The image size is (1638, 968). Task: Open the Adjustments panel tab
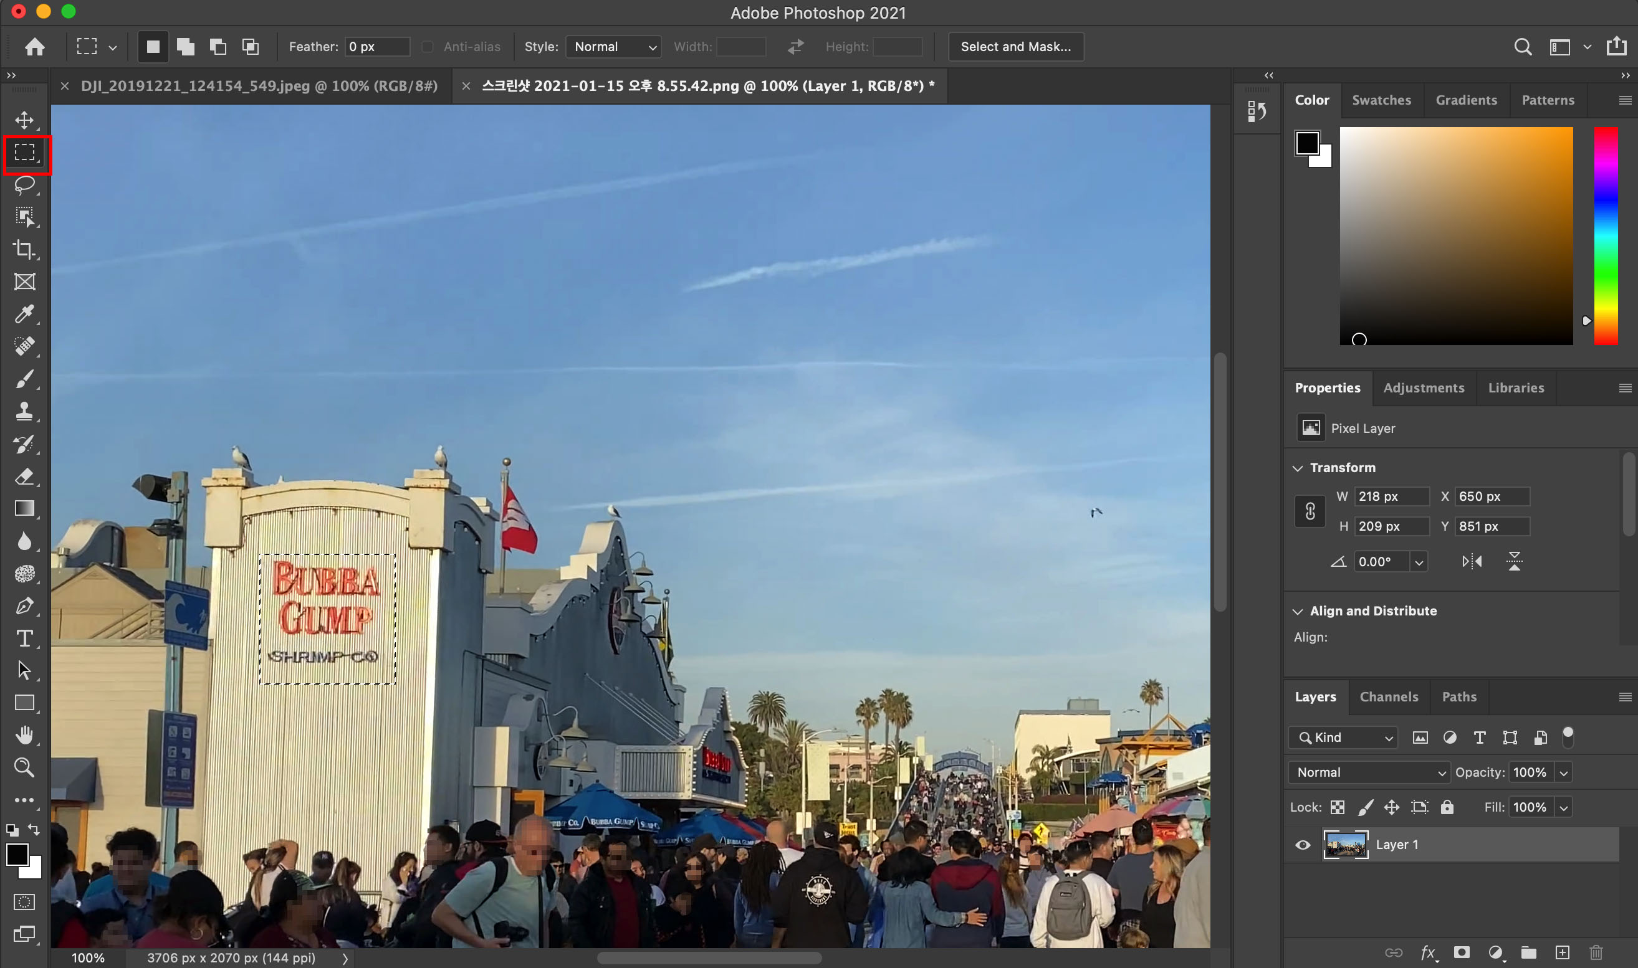pyautogui.click(x=1424, y=388)
